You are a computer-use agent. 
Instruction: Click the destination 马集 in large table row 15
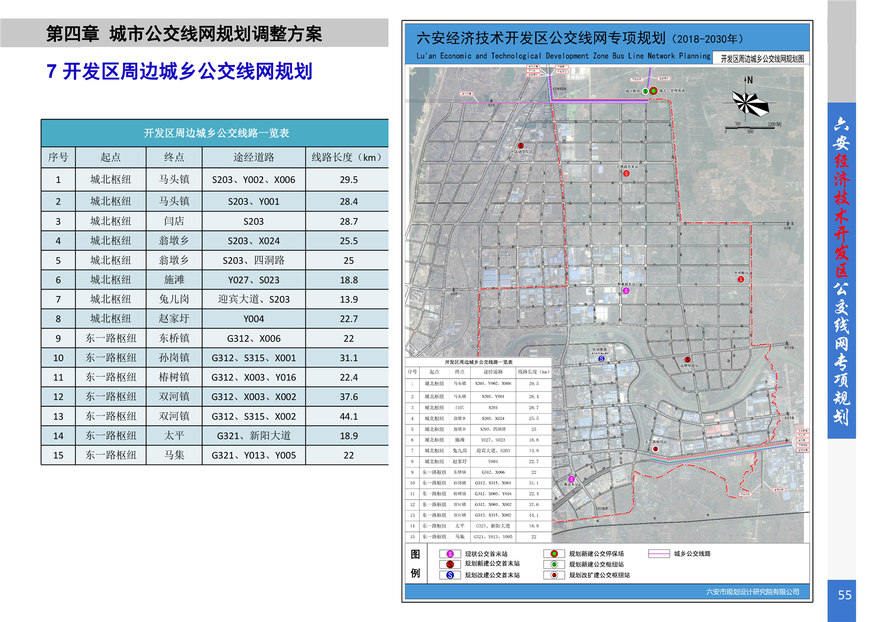(174, 455)
